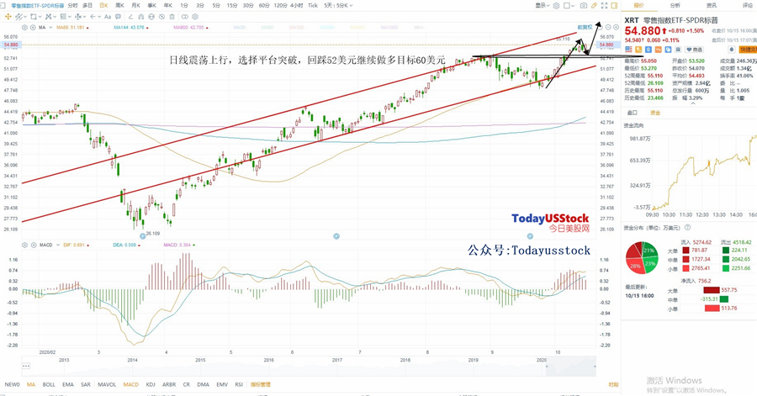Open the 5天:5分K period dropdown

click(x=338, y=5)
